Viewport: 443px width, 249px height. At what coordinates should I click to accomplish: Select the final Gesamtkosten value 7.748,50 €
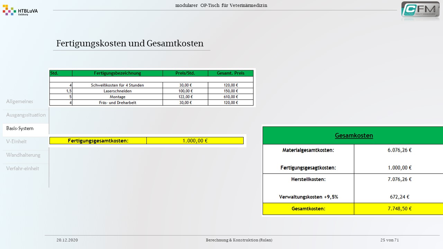pos(399,209)
